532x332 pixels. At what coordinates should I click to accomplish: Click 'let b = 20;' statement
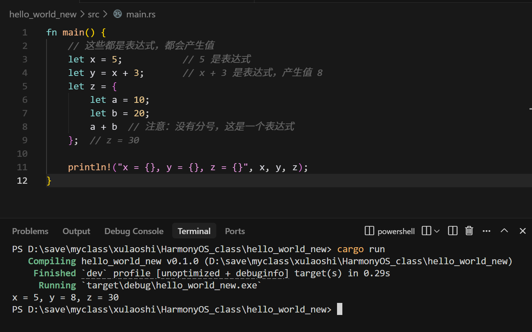pos(120,113)
